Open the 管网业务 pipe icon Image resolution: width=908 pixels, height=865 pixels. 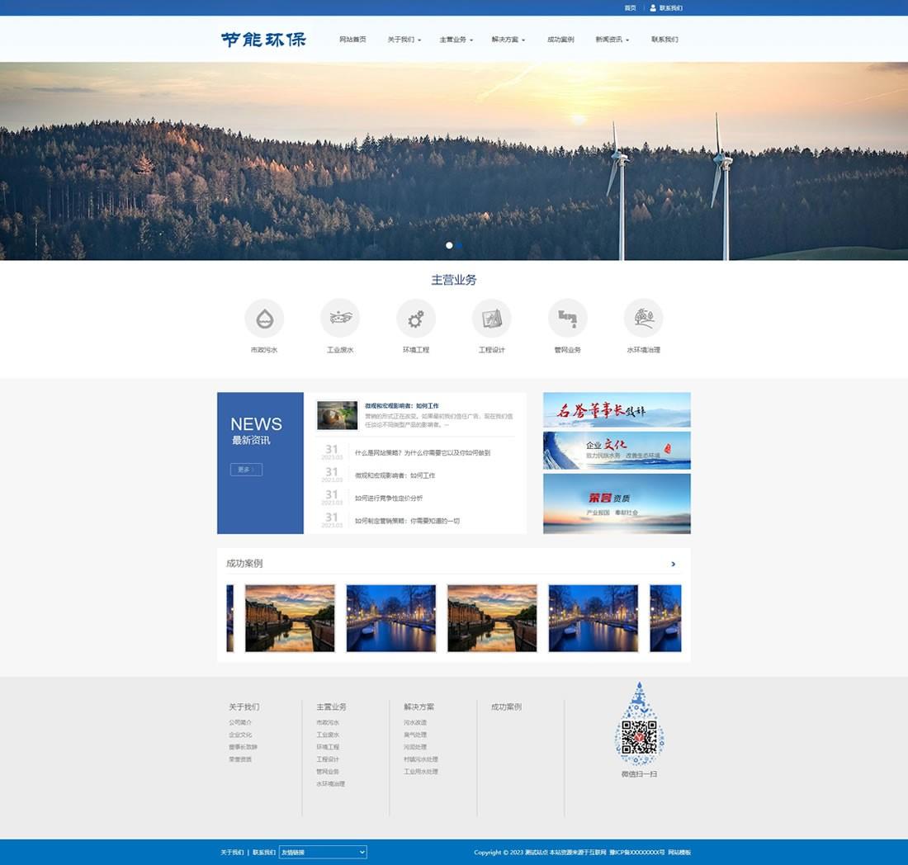(x=568, y=319)
